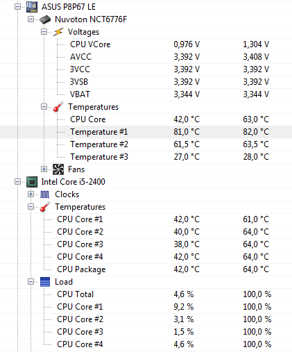Collapse the Load node
The image size is (292, 352).
(31, 282)
